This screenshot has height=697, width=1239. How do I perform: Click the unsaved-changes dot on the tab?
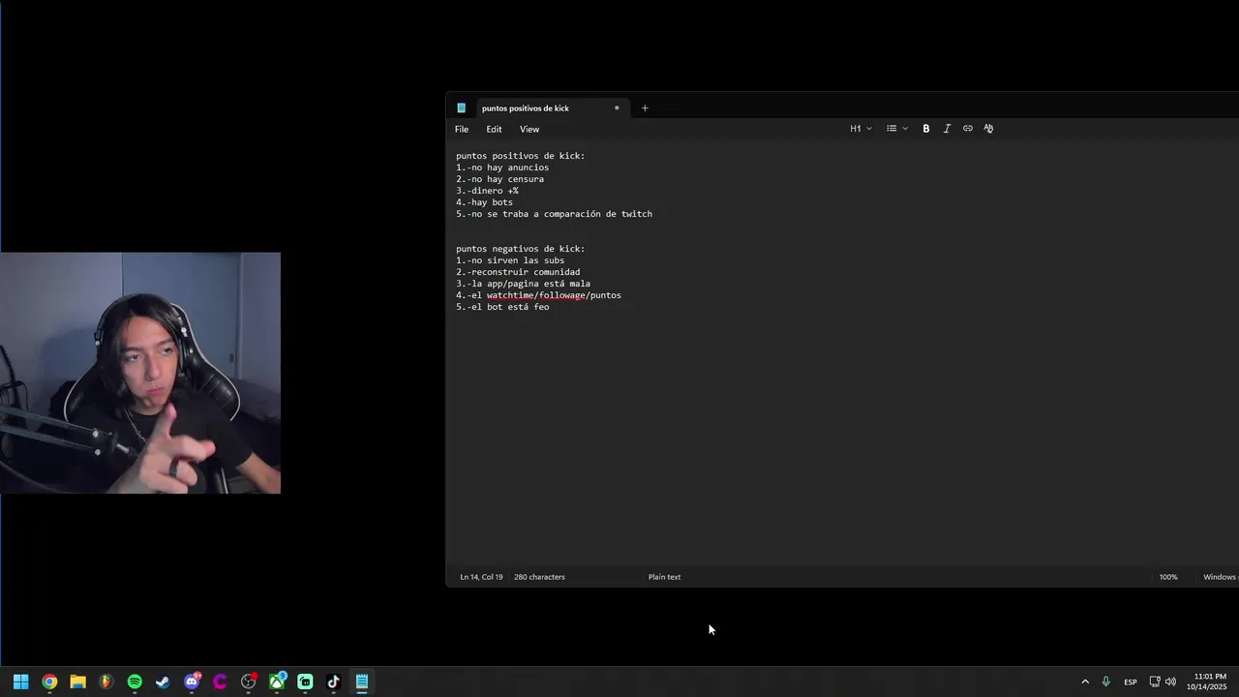[x=617, y=108]
